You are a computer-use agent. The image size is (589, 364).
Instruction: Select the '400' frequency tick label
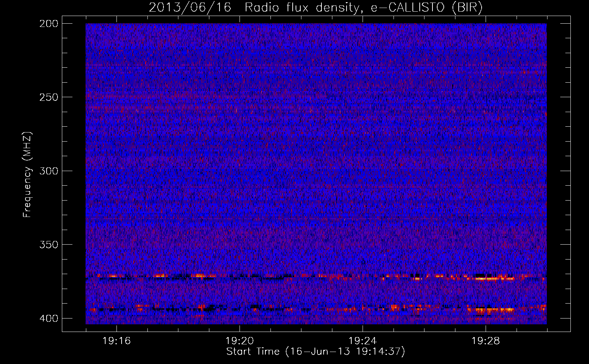point(49,318)
